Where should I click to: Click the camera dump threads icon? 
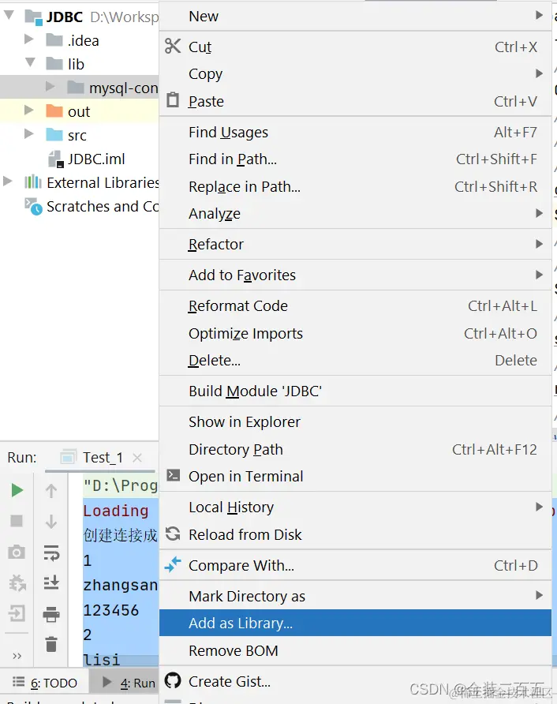click(x=17, y=552)
